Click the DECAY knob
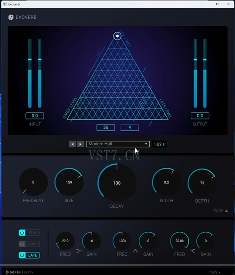Viewport: 235px width, 275px height. [117, 183]
